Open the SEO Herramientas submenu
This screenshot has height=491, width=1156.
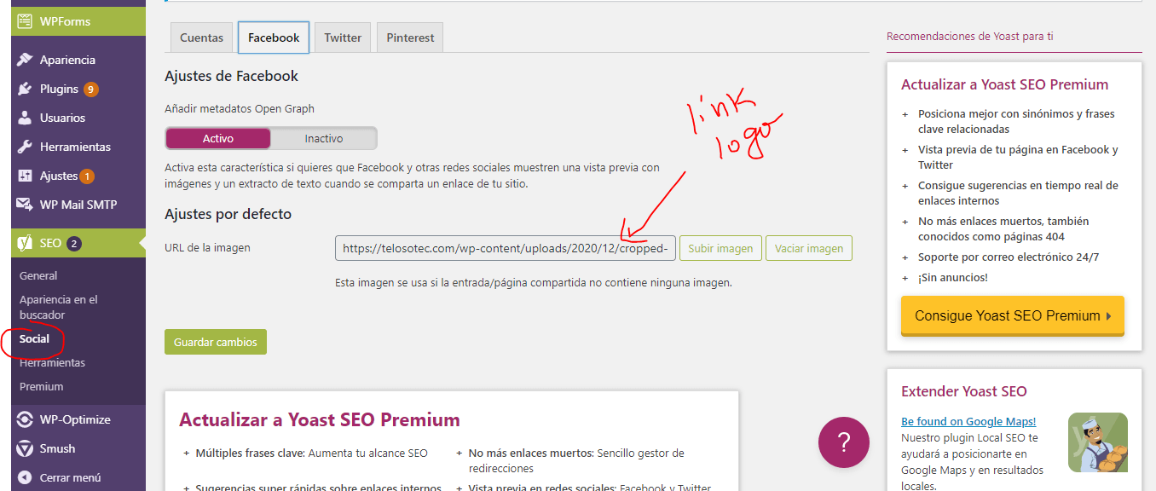click(52, 362)
